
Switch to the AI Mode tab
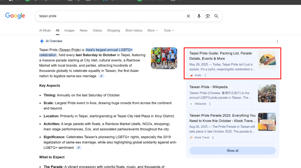45,30
